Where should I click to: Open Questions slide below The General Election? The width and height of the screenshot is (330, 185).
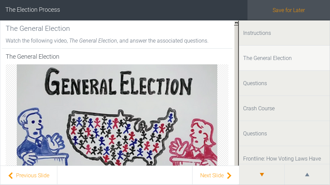pos(255,83)
